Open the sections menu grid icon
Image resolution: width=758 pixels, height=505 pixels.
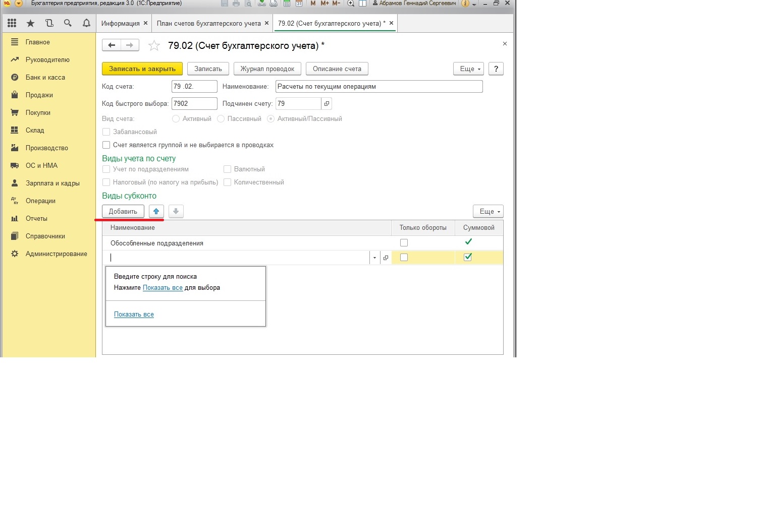pos(12,23)
